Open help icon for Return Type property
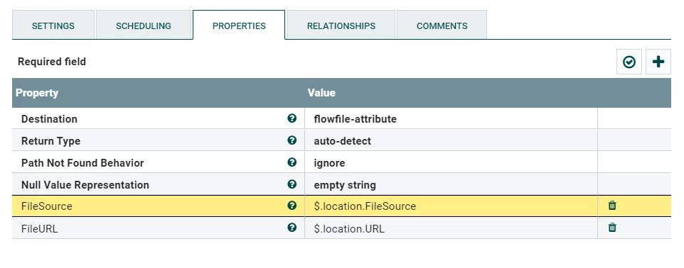Viewport: 684px width, 268px height. (292, 140)
